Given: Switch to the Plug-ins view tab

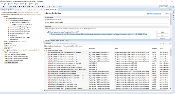Looking at the screenshot, I should tap(18, 10).
